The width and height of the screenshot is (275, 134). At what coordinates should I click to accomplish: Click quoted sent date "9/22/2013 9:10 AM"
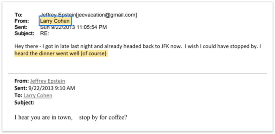[52, 88]
